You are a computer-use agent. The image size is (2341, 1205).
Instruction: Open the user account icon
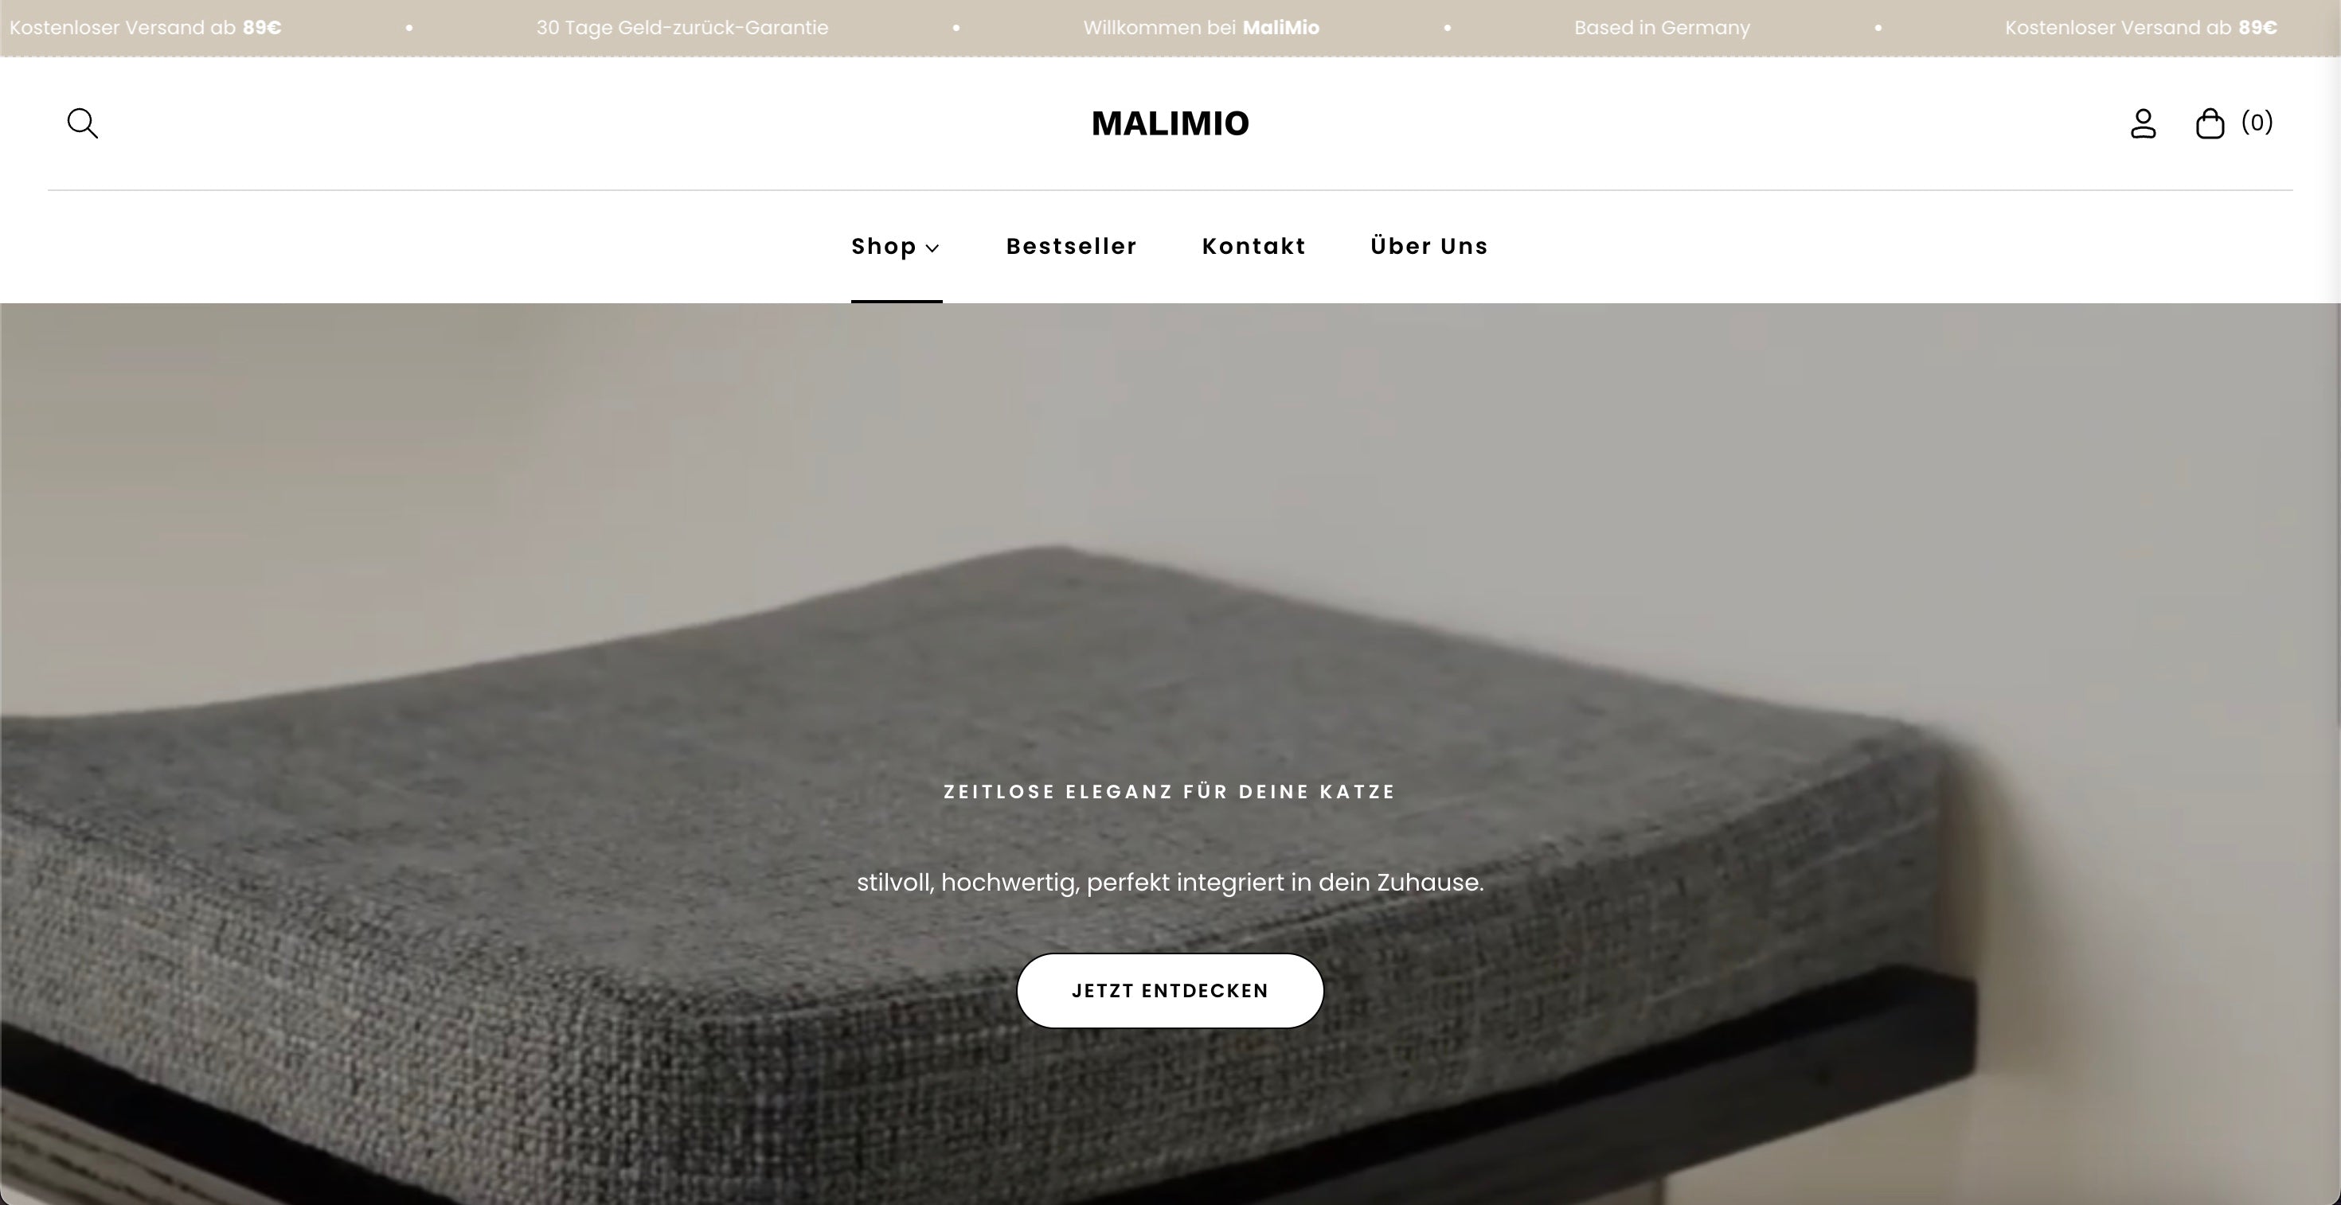pyautogui.click(x=2143, y=123)
